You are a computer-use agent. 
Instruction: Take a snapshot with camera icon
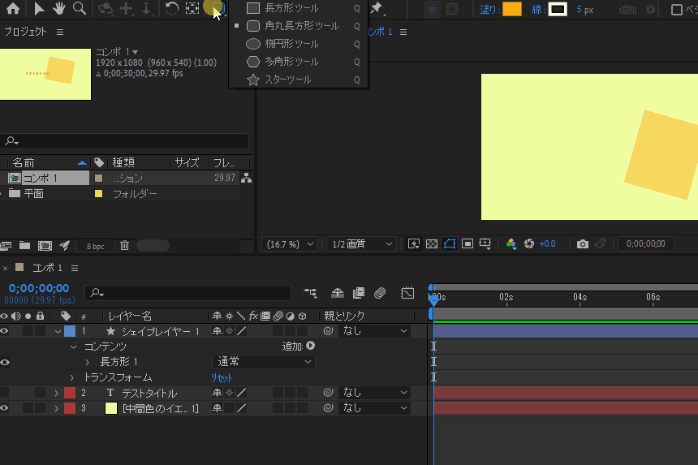[x=582, y=243]
